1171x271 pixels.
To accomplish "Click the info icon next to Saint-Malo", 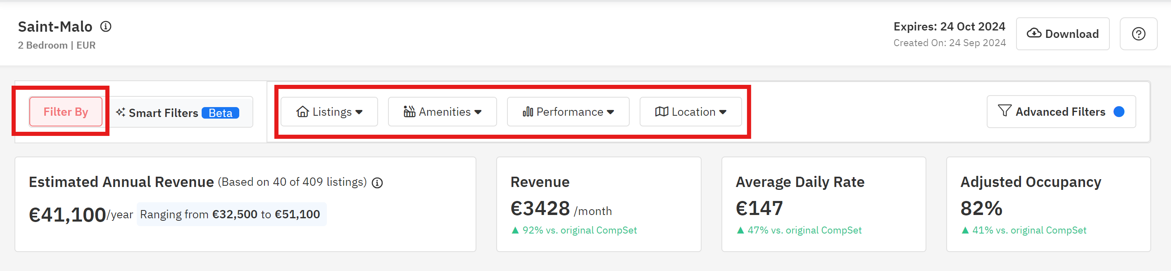I will point(106,27).
